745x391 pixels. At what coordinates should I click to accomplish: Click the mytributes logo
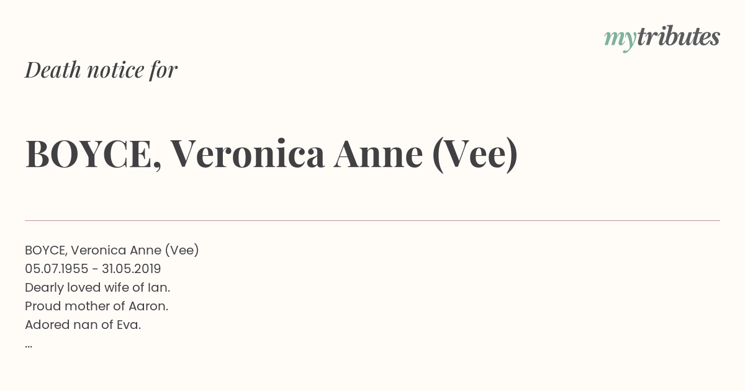pyautogui.click(x=662, y=37)
